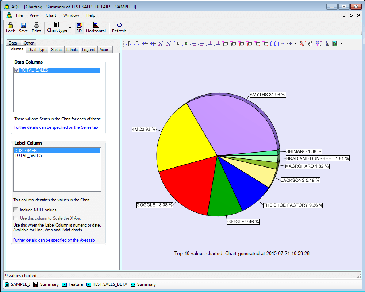Follow link about the Series tab details
This screenshot has height=292, width=365.
coord(56,127)
